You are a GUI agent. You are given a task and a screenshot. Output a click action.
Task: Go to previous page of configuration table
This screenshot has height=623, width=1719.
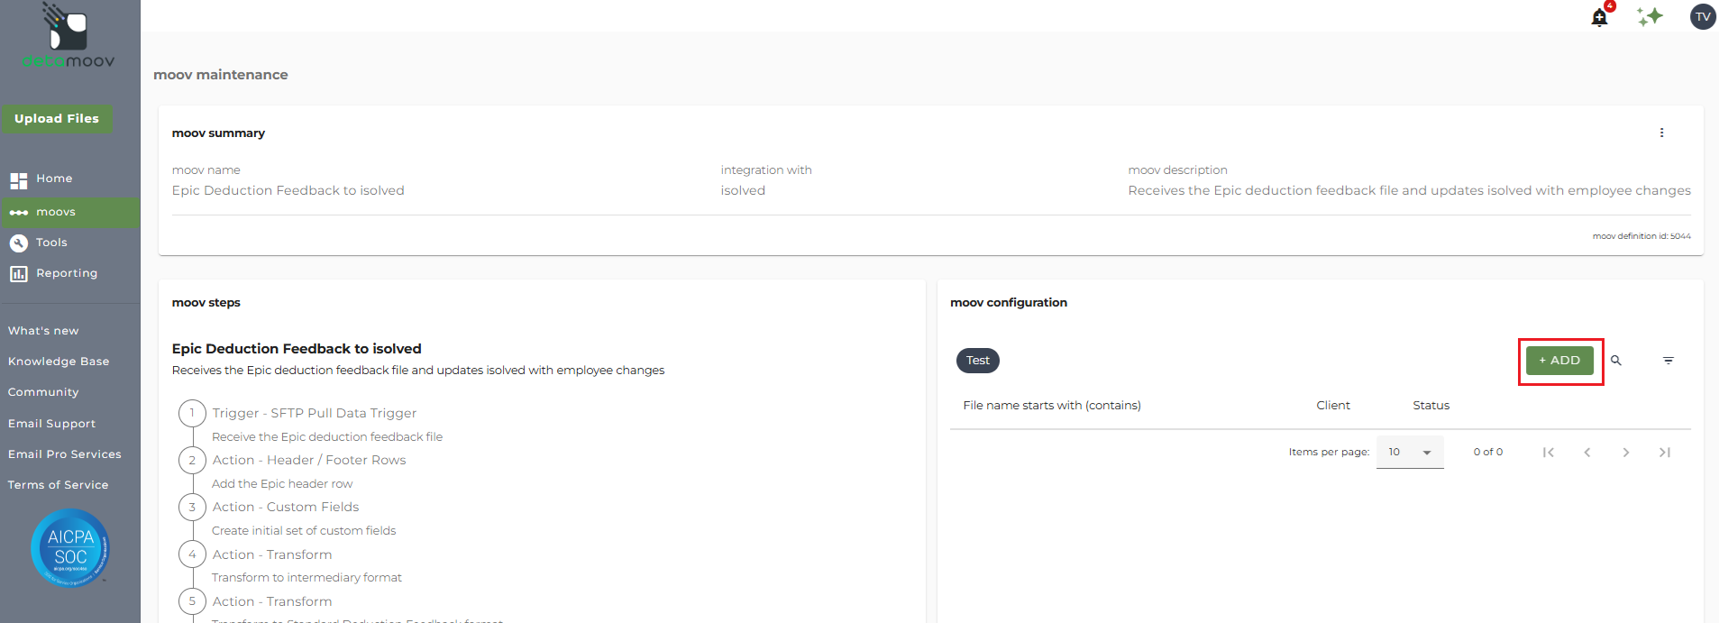[x=1587, y=453]
